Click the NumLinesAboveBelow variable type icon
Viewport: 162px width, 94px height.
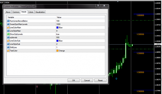(8, 21)
